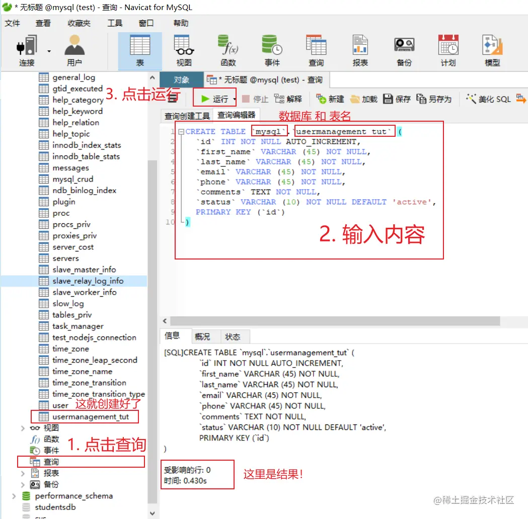Image resolution: width=528 pixels, height=519 pixels.
Task: Open the 报表 reports toolbar icon
Action: (x=360, y=50)
